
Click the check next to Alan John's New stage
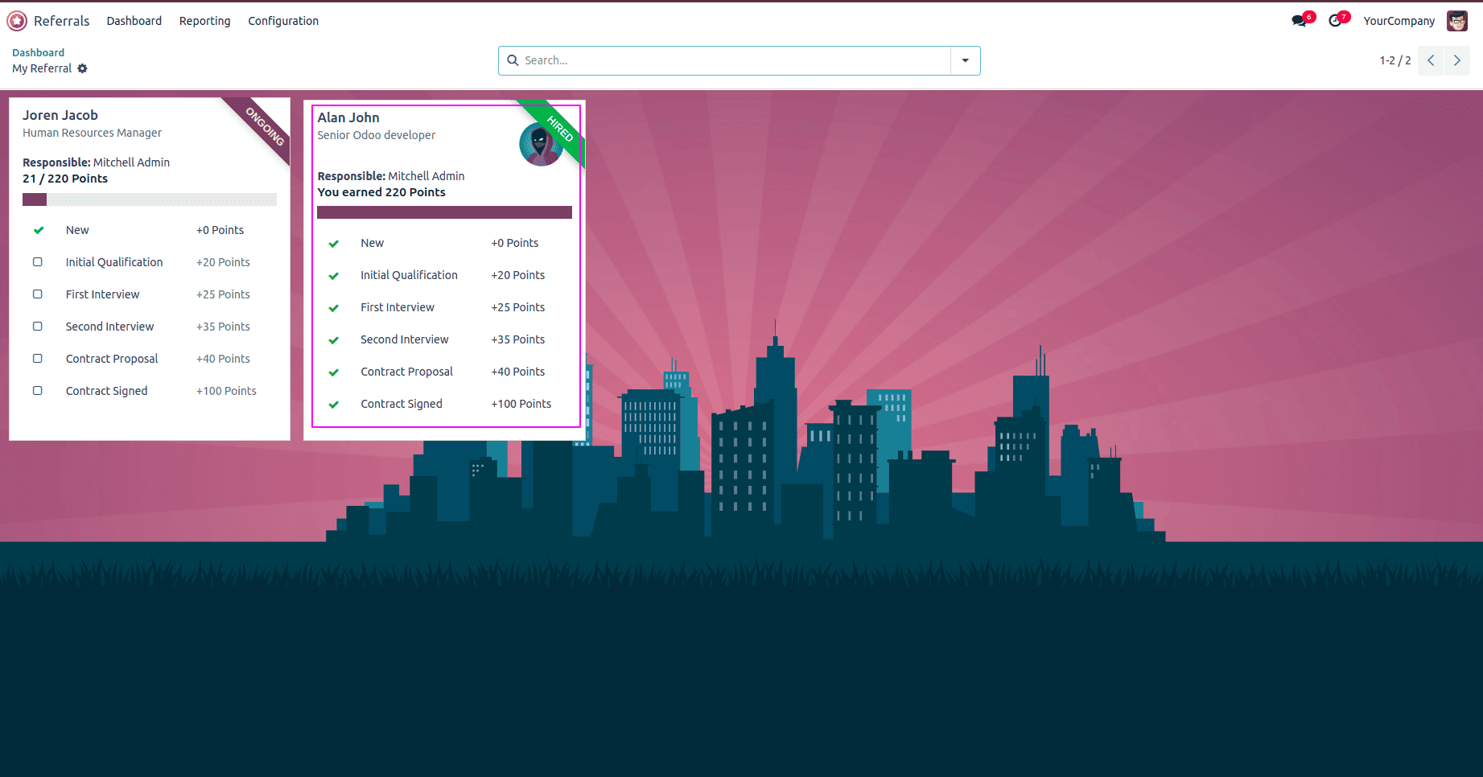click(x=333, y=244)
